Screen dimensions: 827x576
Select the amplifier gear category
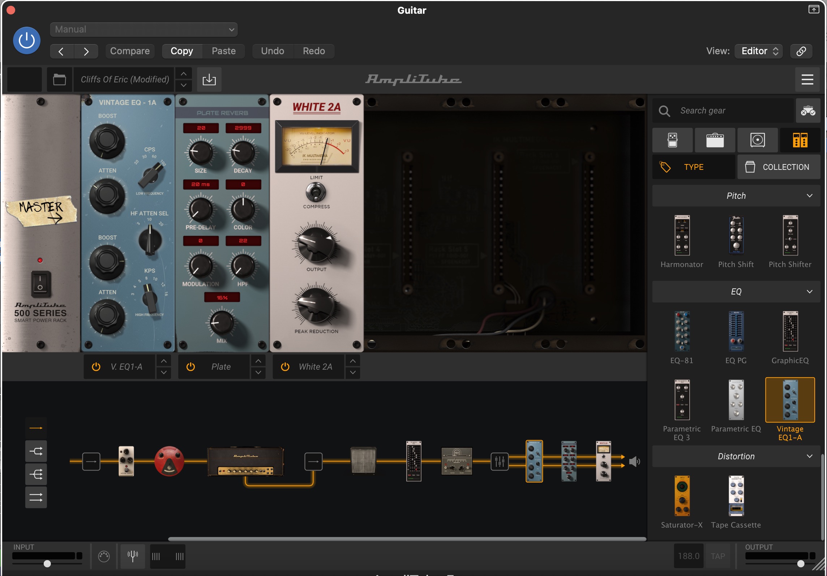tap(715, 140)
